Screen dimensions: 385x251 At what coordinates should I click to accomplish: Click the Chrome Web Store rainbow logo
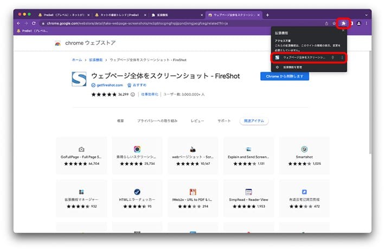pyautogui.click(x=57, y=43)
